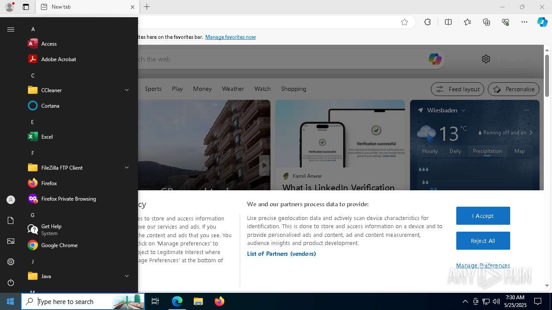Click the Feed layout button

(x=458, y=89)
